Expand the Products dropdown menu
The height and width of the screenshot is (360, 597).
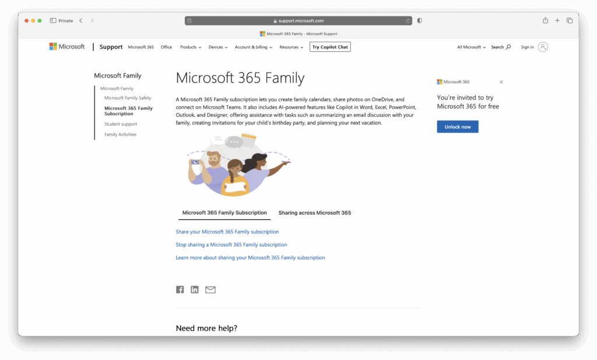191,47
